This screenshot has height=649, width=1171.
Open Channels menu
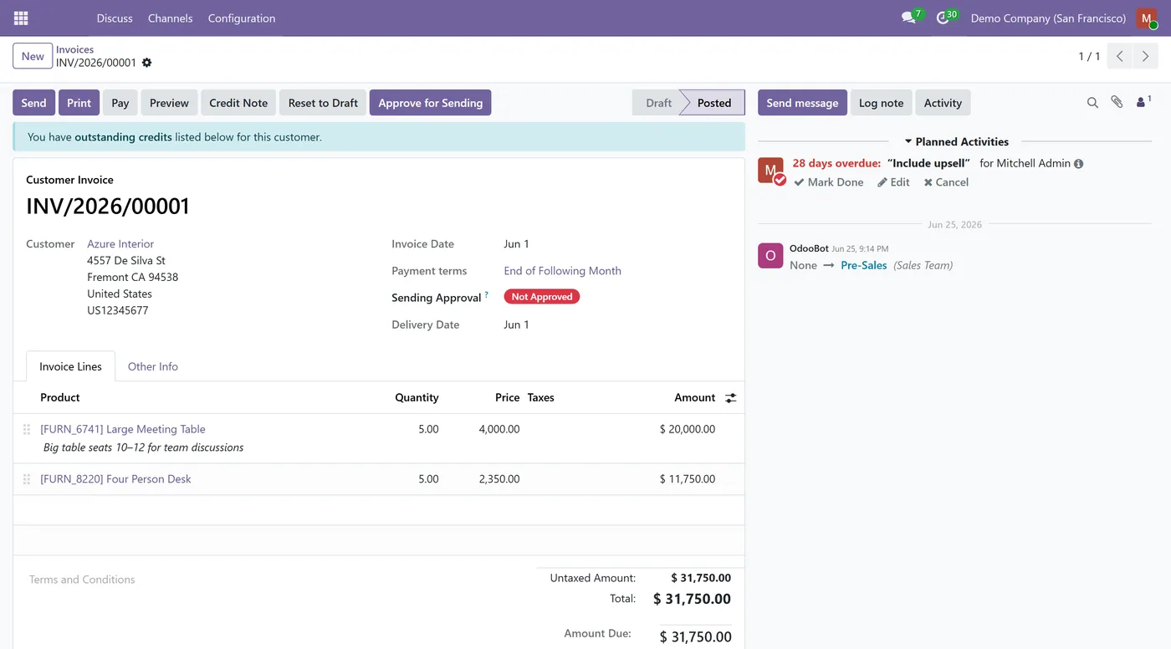point(170,18)
